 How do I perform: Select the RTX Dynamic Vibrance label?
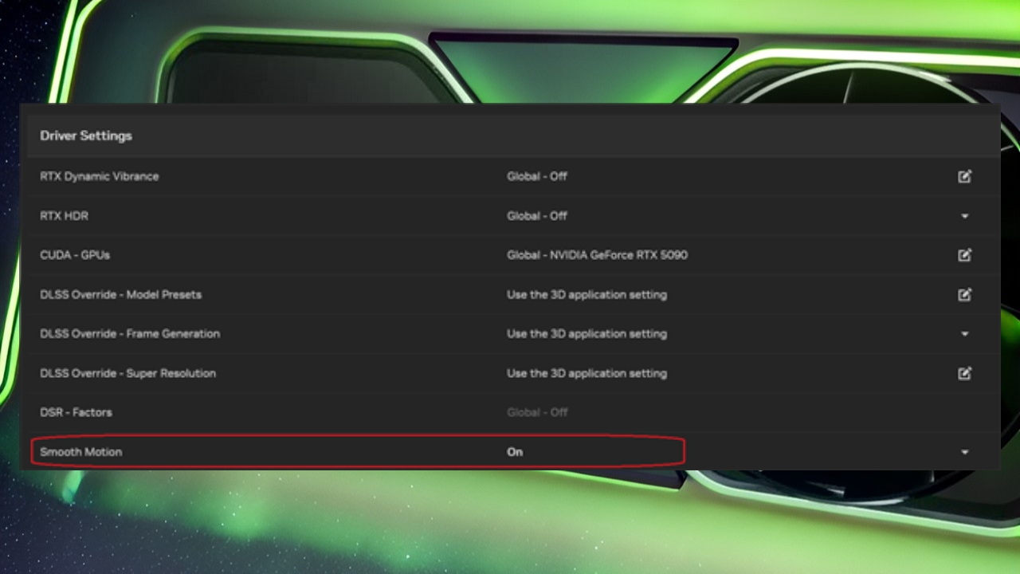tap(100, 176)
